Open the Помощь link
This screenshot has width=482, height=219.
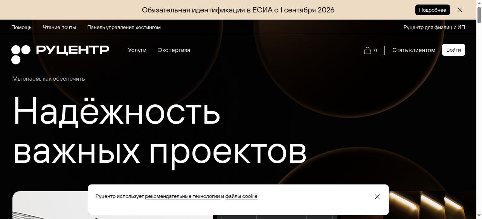pyautogui.click(x=21, y=27)
